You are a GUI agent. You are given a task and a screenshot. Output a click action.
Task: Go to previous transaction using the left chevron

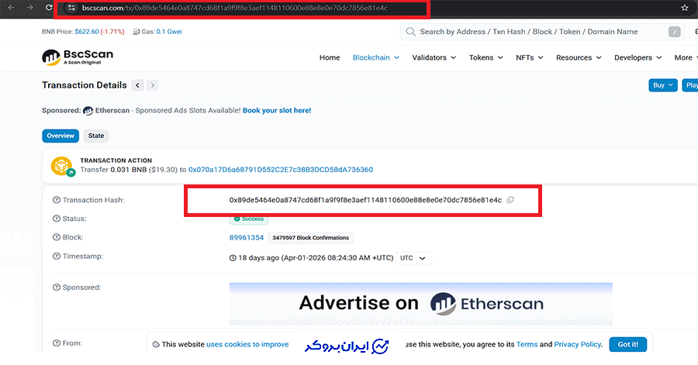137,85
